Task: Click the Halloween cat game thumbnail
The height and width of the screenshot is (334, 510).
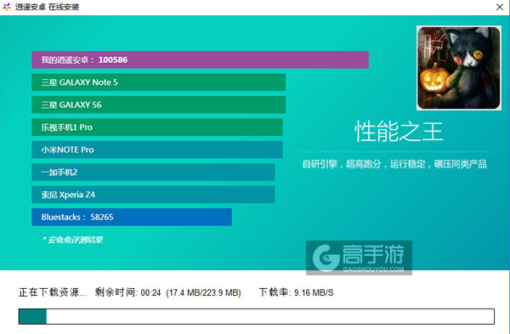Action: [459, 68]
